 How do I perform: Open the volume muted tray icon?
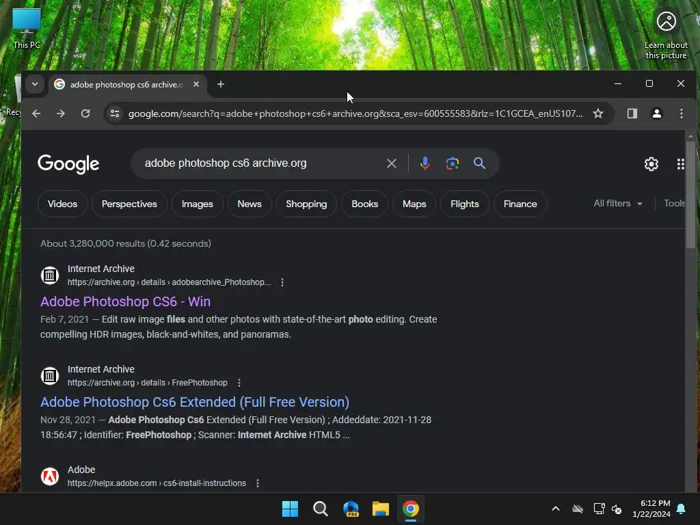tap(617, 509)
